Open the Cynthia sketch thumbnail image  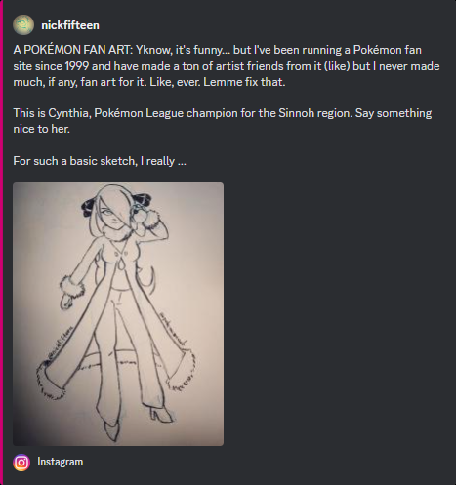point(118,314)
